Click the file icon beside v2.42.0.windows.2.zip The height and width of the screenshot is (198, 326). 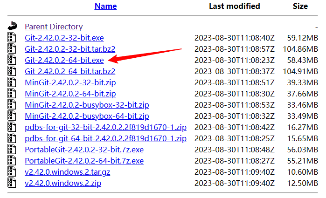click(12, 183)
